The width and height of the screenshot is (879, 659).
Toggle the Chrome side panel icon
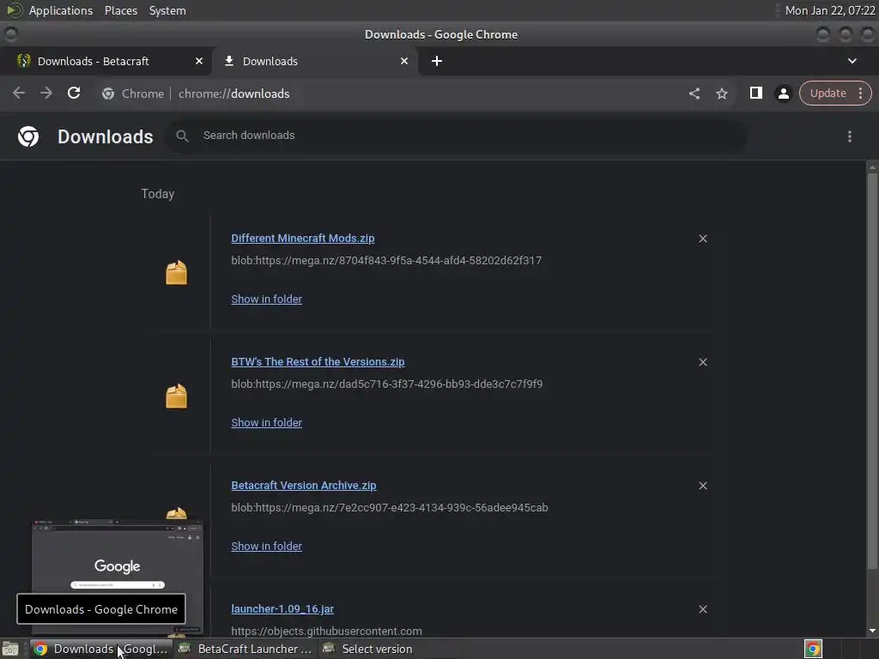755,93
